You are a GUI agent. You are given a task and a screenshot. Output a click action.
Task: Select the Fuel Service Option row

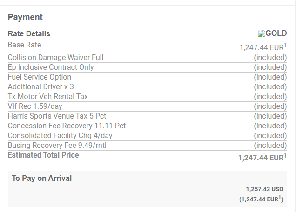click(x=40, y=77)
